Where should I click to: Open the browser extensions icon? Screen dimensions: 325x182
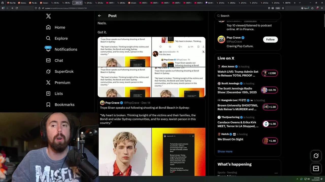pyautogui.click(x=312, y=8)
